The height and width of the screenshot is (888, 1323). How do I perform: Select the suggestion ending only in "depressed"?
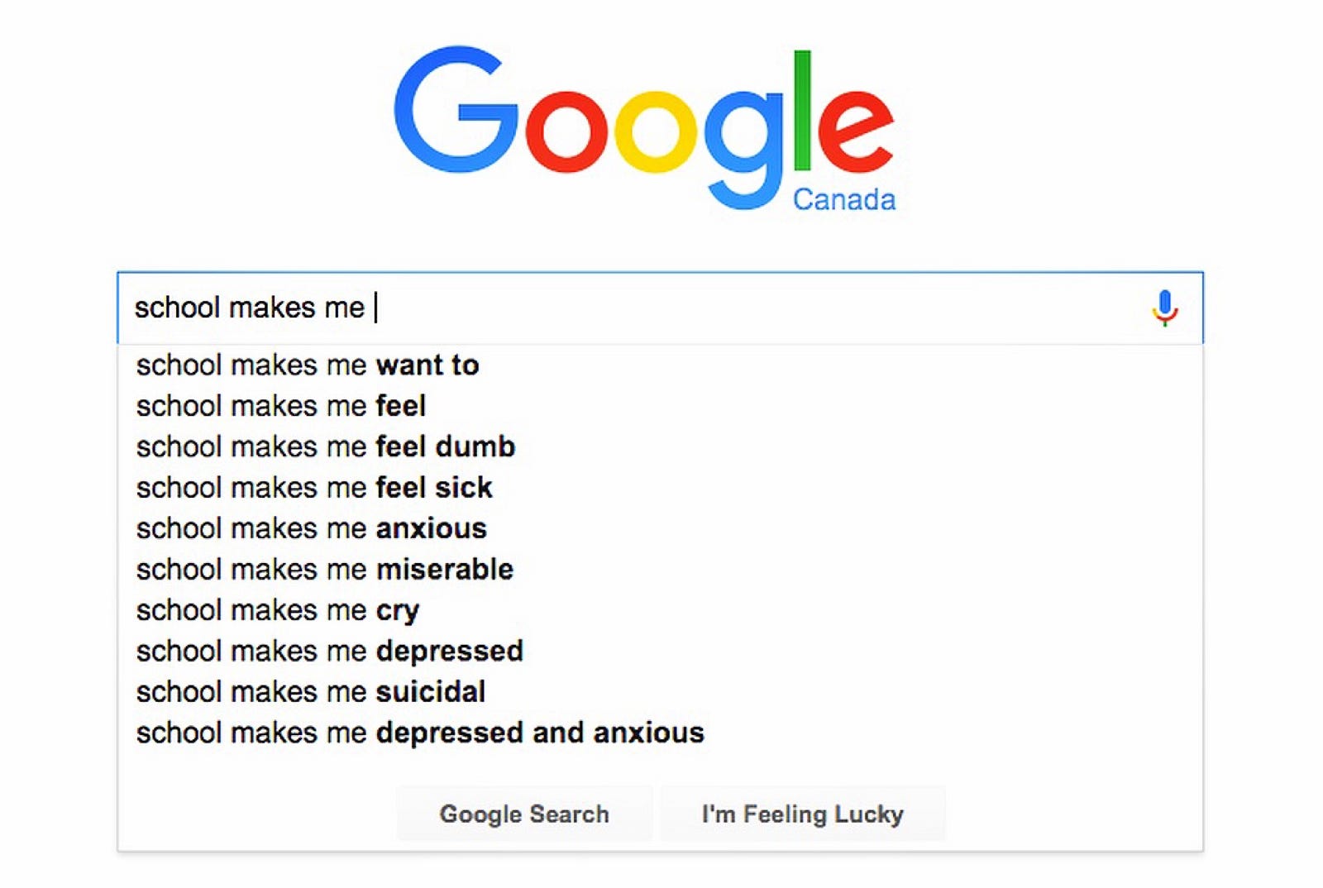[x=330, y=651]
